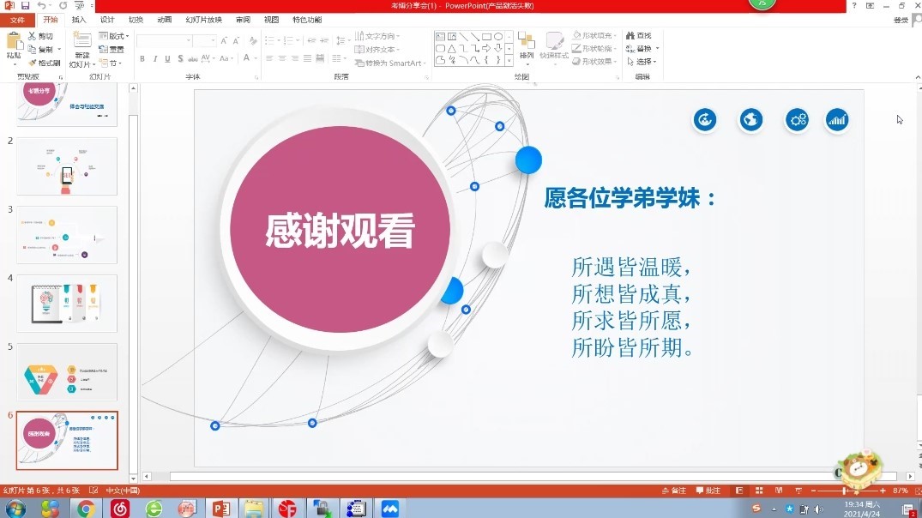Open Google Chrome from the taskbar
Screen dimensions: 922x518
coord(86,509)
